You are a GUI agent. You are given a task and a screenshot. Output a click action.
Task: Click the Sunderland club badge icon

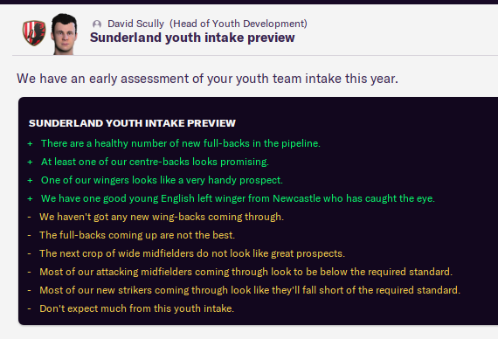coord(34,32)
